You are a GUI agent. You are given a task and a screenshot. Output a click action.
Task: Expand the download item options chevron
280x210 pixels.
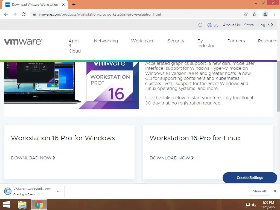click(x=58, y=191)
